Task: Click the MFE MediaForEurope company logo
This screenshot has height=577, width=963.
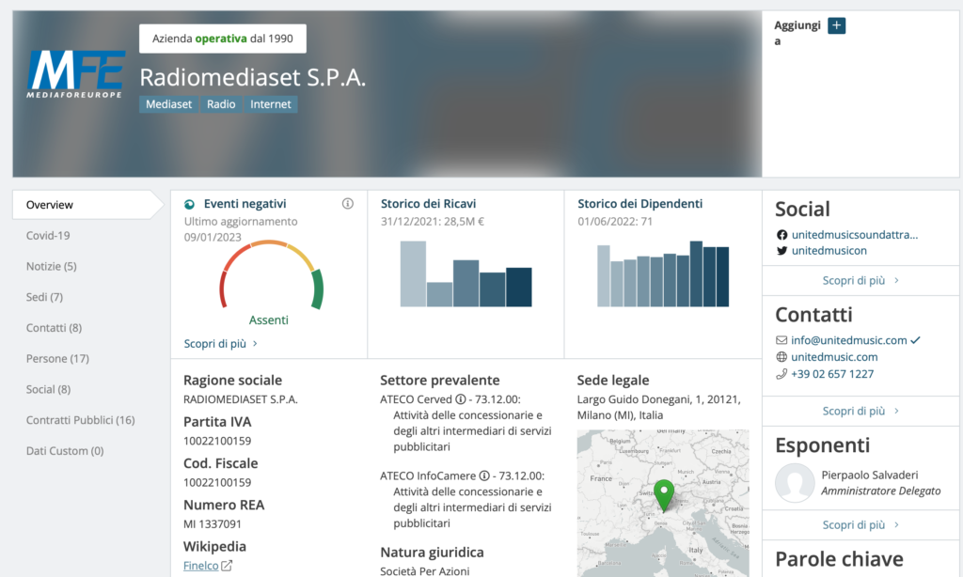Action: (x=75, y=74)
